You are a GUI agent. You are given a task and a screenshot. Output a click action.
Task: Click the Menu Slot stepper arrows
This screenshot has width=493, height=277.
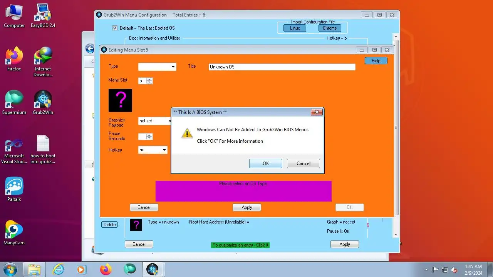pos(149,81)
